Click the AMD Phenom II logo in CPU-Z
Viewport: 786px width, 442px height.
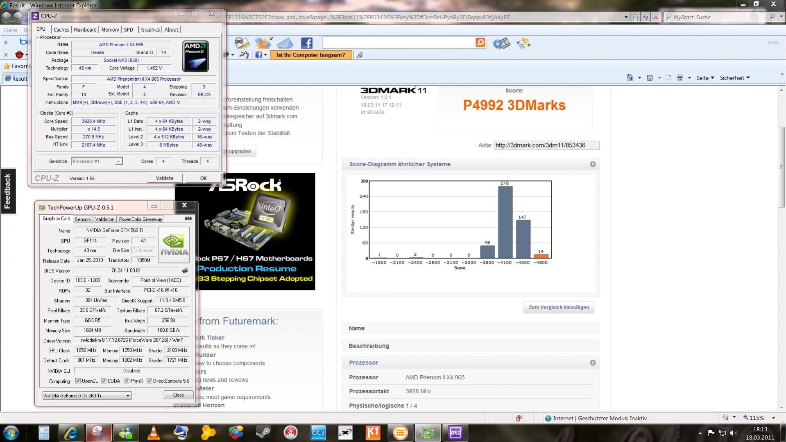click(195, 57)
